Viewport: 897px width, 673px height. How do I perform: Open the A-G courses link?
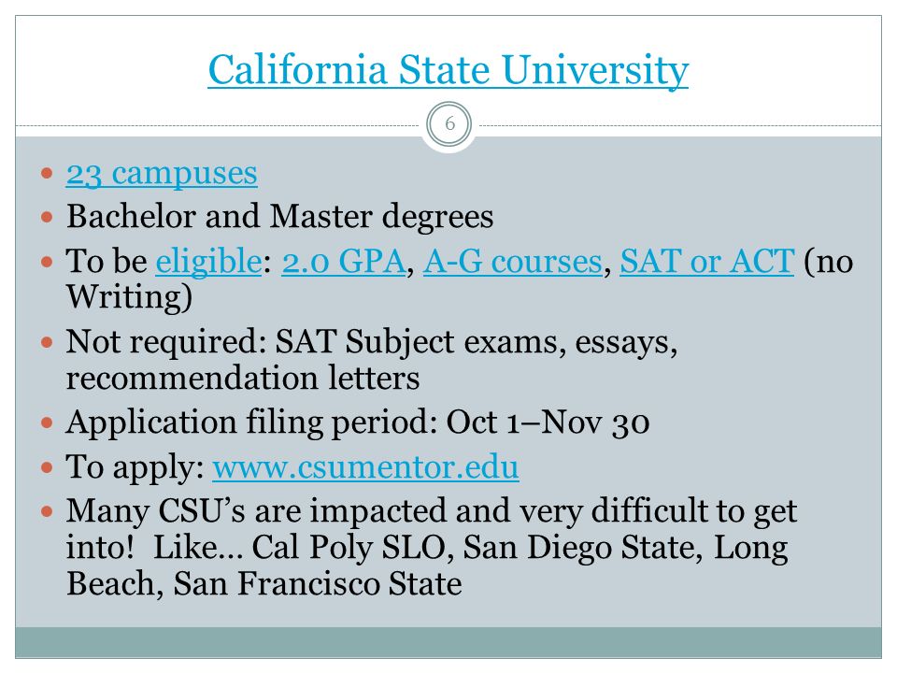pos(513,262)
